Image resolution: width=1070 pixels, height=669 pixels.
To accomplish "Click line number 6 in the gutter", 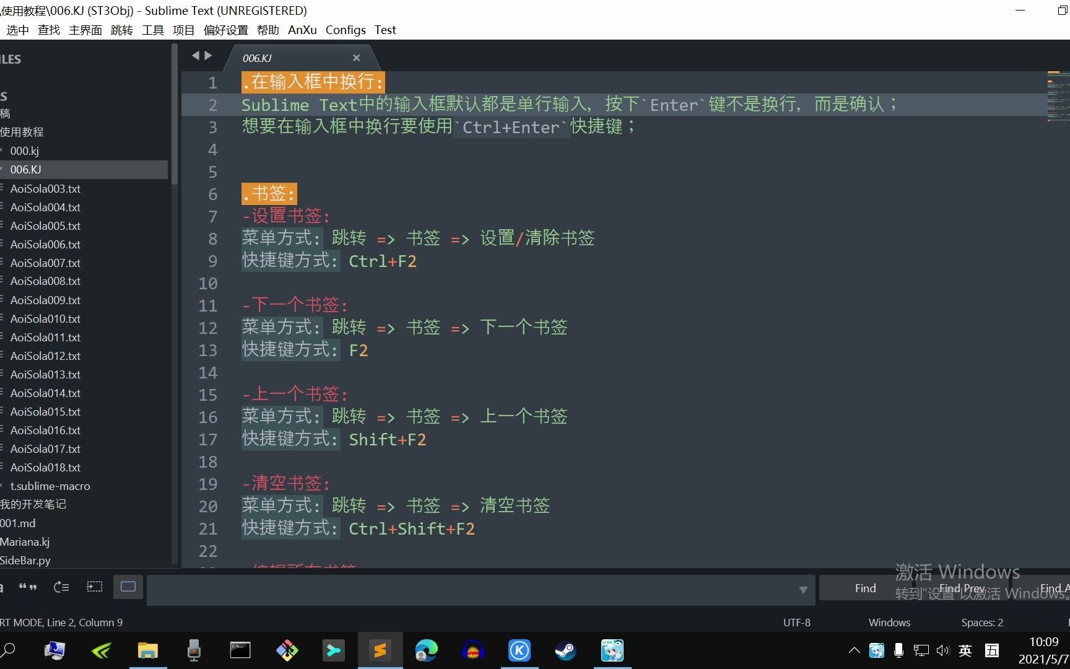I will (x=212, y=194).
